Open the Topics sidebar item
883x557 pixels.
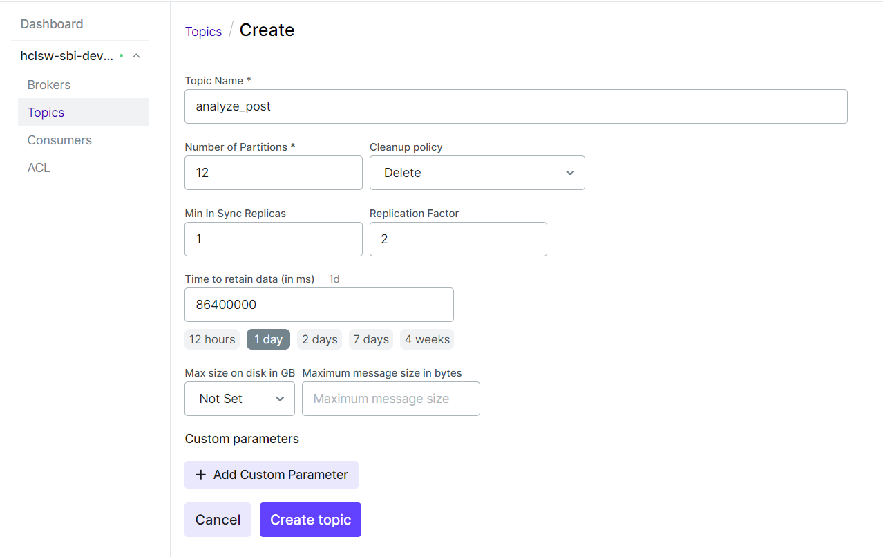point(46,113)
